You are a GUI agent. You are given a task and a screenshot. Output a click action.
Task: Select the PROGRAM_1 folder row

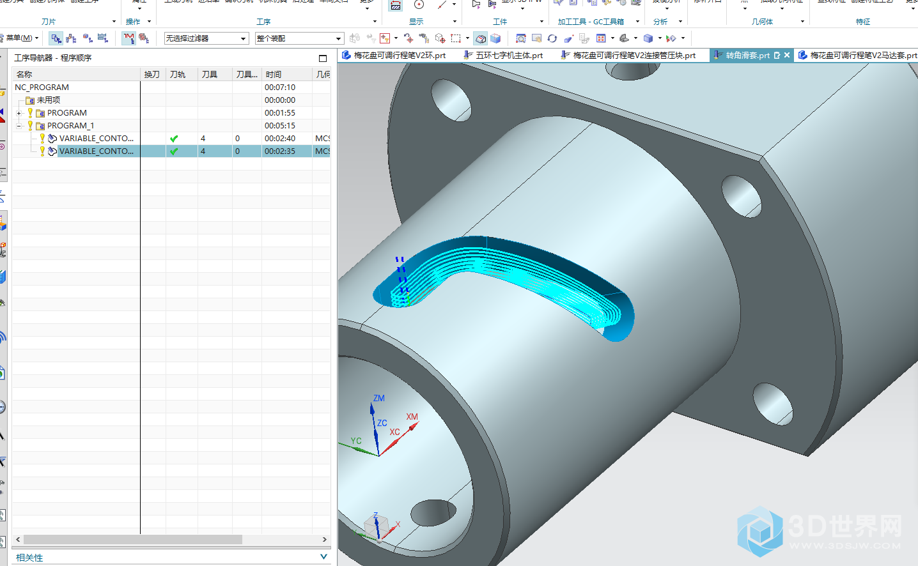pos(171,126)
